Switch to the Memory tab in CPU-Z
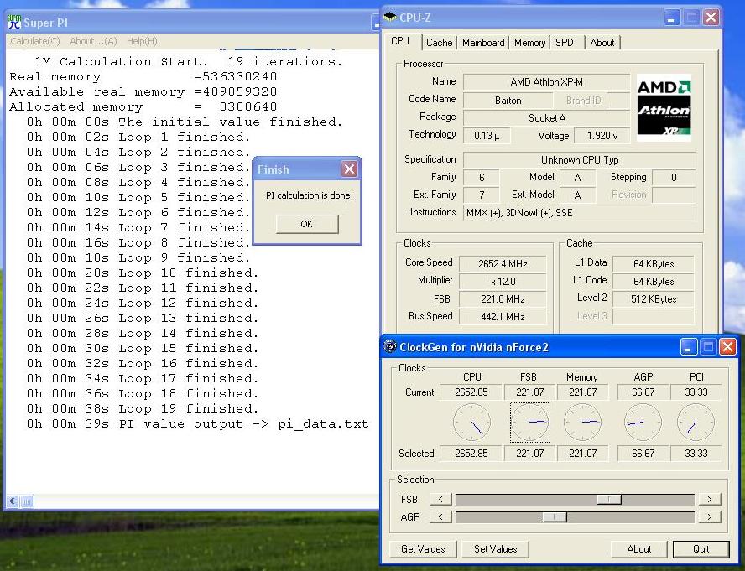Viewport: 745px width, 571px height. pos(529,42)
